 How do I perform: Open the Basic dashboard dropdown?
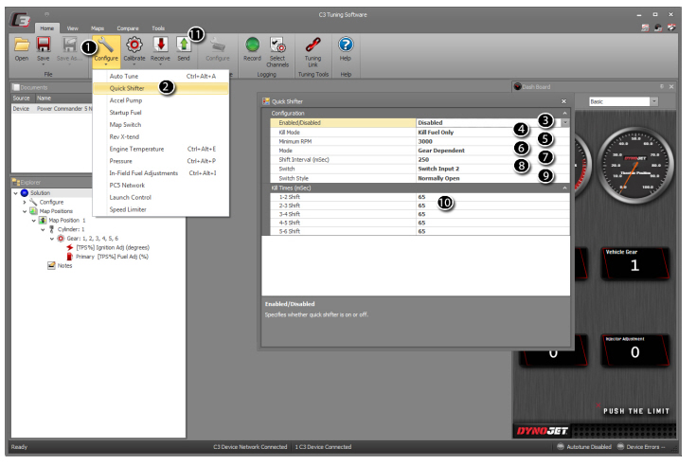(653, 100)
